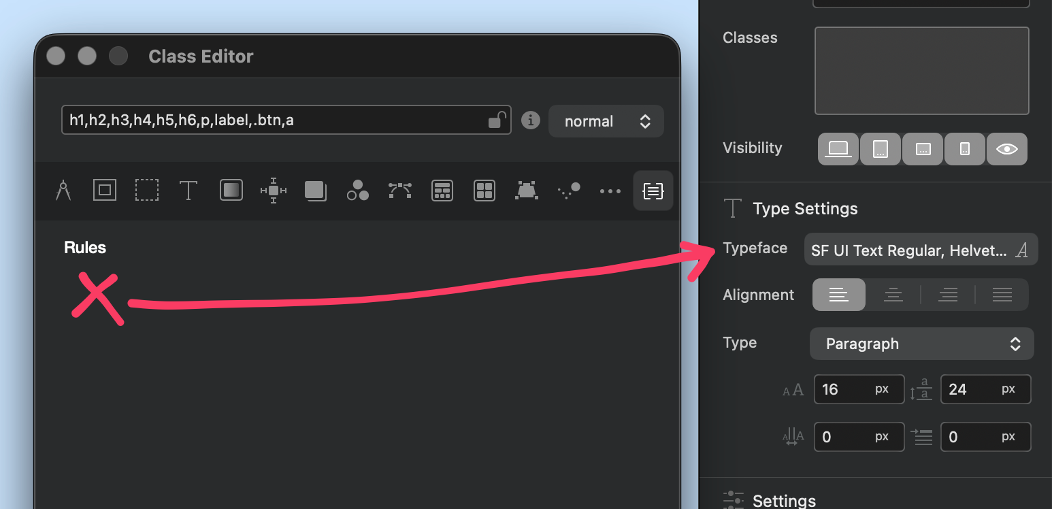Open the spacing handles icon tab
The image size is (1052, 509).
click(x=274, y=191)
